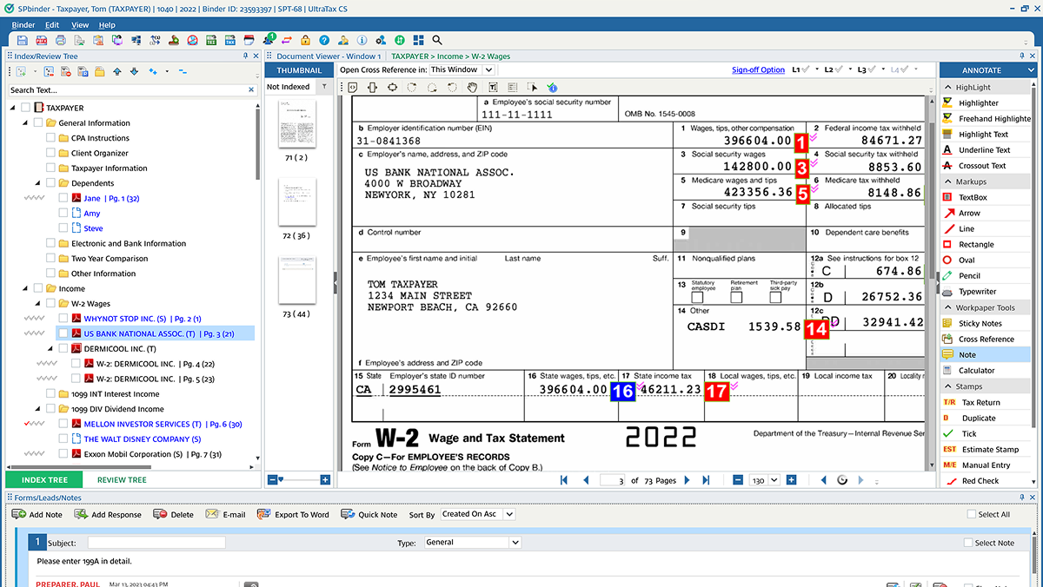Select the Typewriter markup tool

(x=977, y=292)
